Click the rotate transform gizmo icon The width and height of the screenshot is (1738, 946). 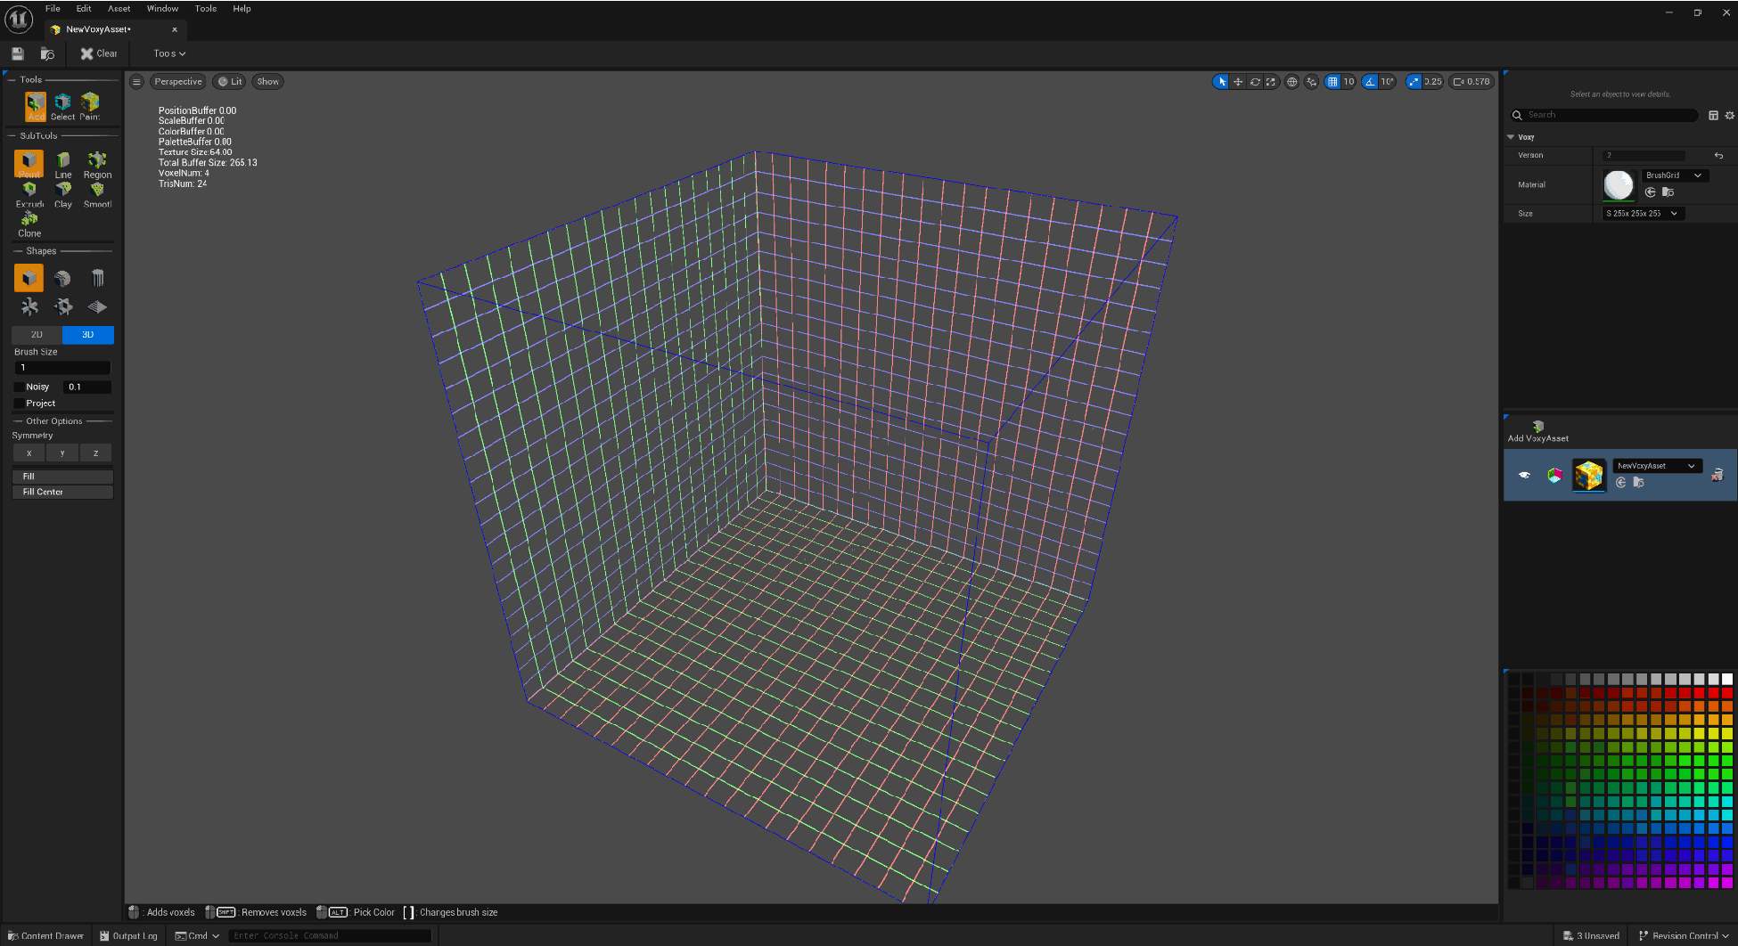[1255, 82]
